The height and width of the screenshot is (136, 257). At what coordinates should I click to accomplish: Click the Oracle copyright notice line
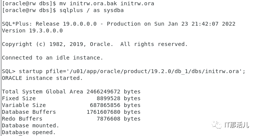95,44
